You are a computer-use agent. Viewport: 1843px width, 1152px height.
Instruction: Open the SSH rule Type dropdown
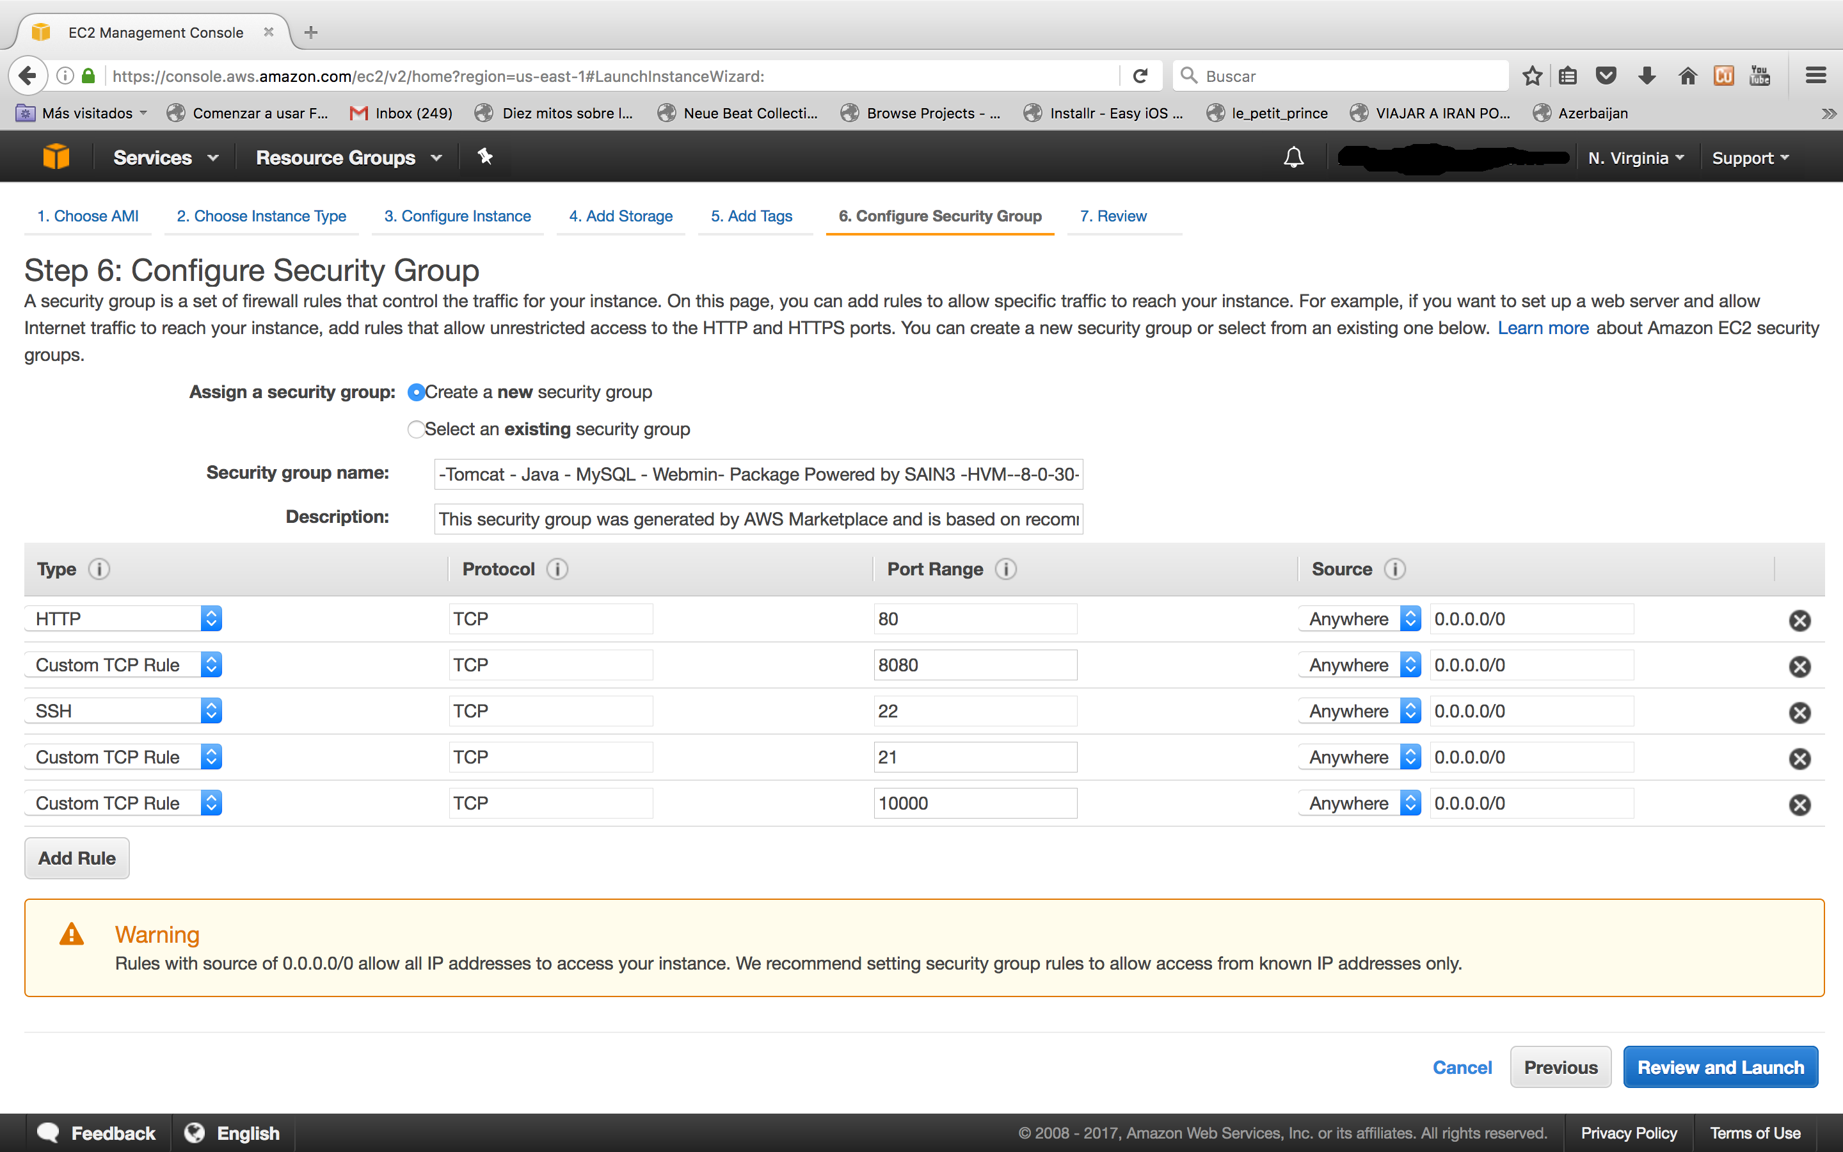pos(124,711)
